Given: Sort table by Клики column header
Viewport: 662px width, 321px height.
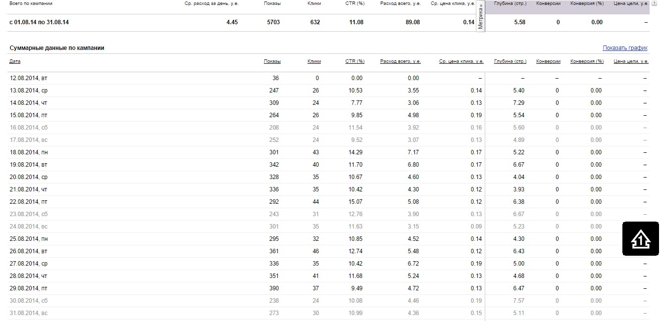Looking at the screenshot, I should 314,61.
